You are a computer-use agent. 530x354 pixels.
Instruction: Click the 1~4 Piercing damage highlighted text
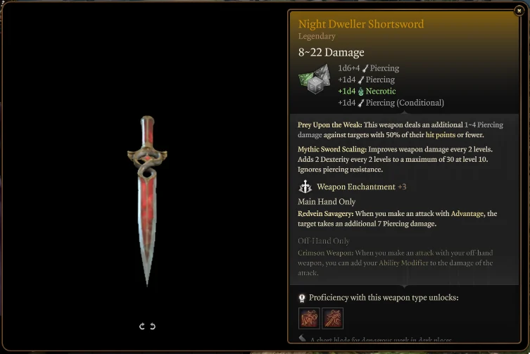pyautogui.click(x=400, y=129)
